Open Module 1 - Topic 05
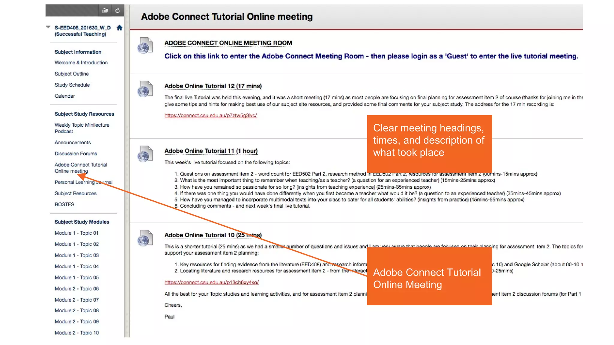Image resolution: width=614 pixels, height=345 pixels. tap(76, 278)
